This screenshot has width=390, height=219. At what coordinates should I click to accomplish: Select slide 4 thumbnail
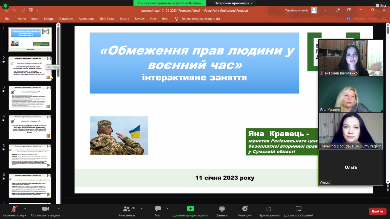tap(30, 127)
